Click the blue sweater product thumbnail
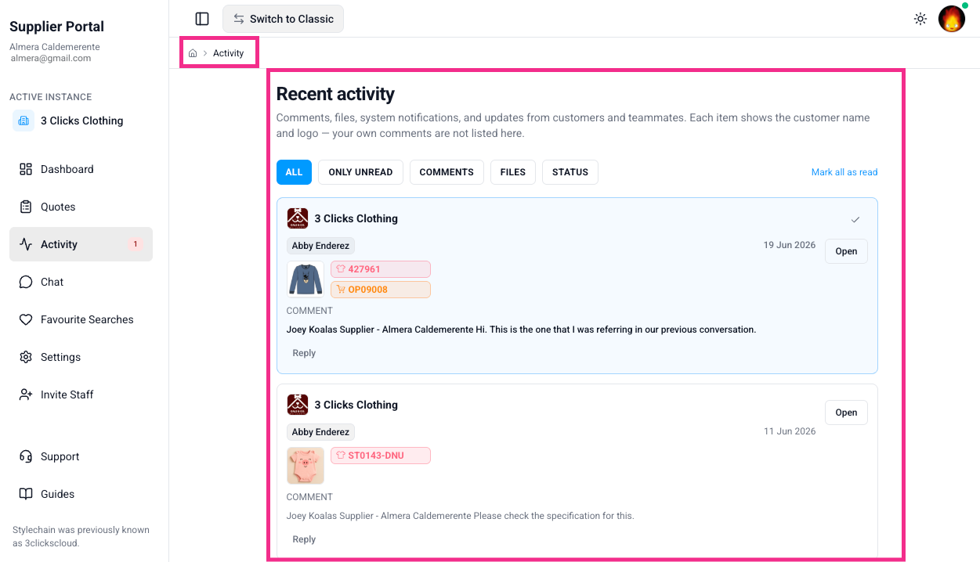Screen dimensions: 980x562 click(x=306, y=279)
